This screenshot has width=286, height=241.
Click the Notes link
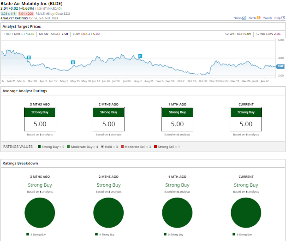[238, 18]
